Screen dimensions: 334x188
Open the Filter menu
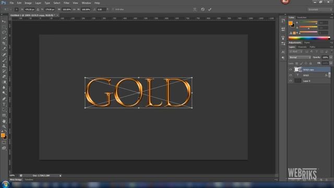(66, 3)
